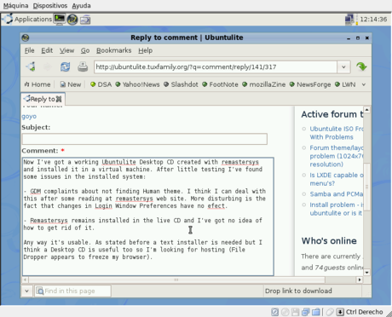
Task: Click the browser window icon in title bar
Action: click(26, 37)
